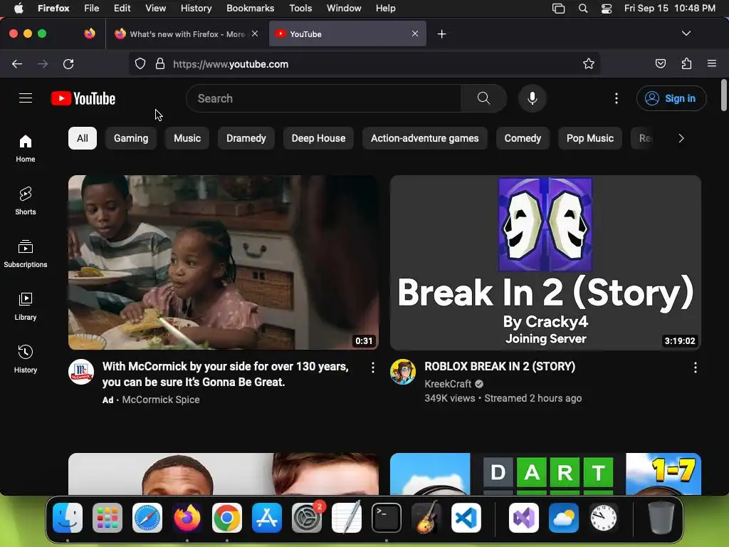Open YouTube settings three-dot menu
The height and width of the screenshot is (547, 729).
tap(617, 98)
